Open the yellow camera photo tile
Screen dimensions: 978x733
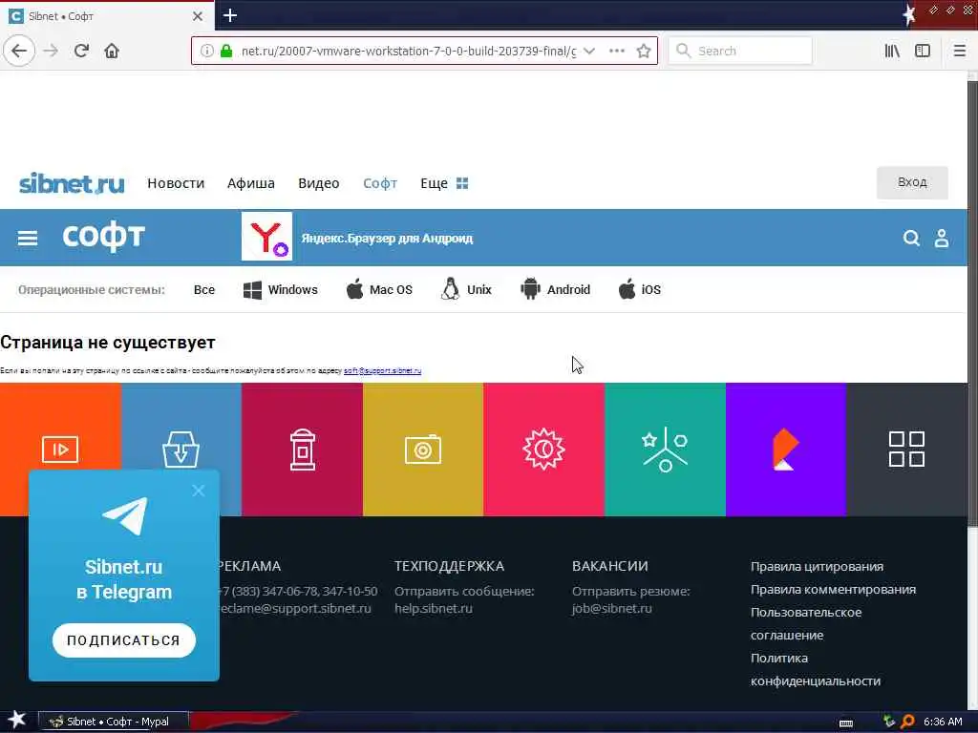pyautogui.click(x=423, y=449)
